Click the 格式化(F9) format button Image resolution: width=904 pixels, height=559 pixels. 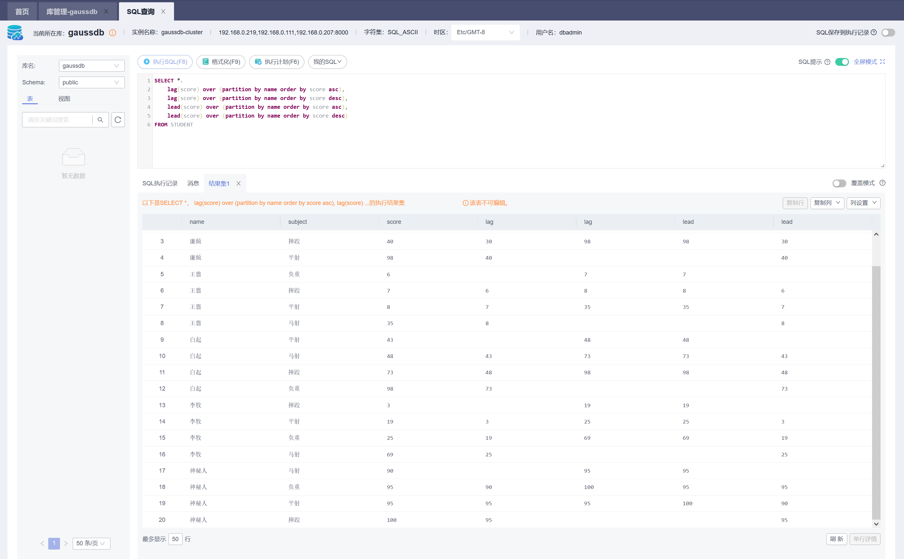coord(221,62)
